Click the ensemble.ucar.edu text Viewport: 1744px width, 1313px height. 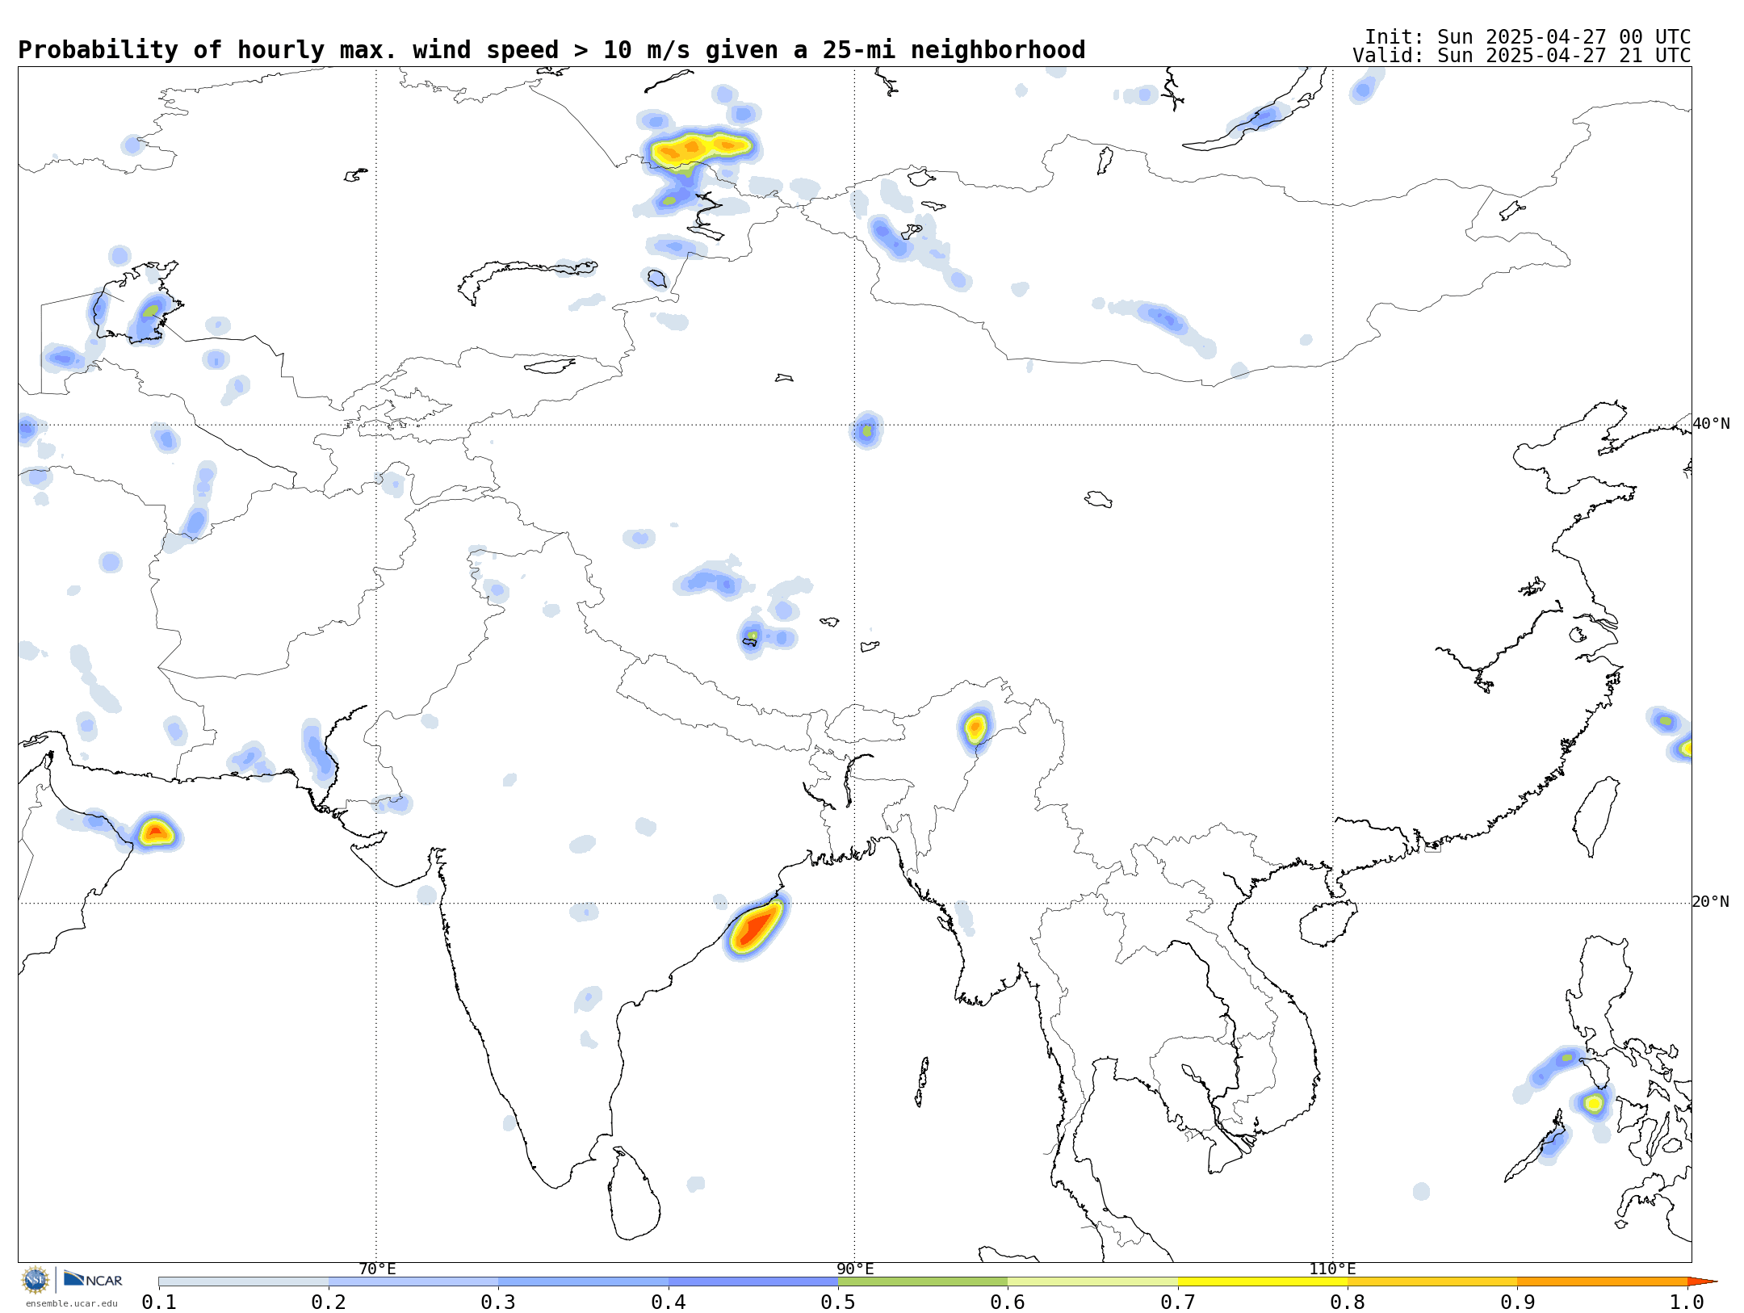click(x=71, y=1303)
